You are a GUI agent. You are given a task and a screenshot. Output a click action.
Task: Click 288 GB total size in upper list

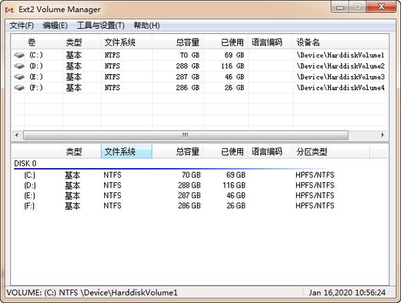coord(187,66)
